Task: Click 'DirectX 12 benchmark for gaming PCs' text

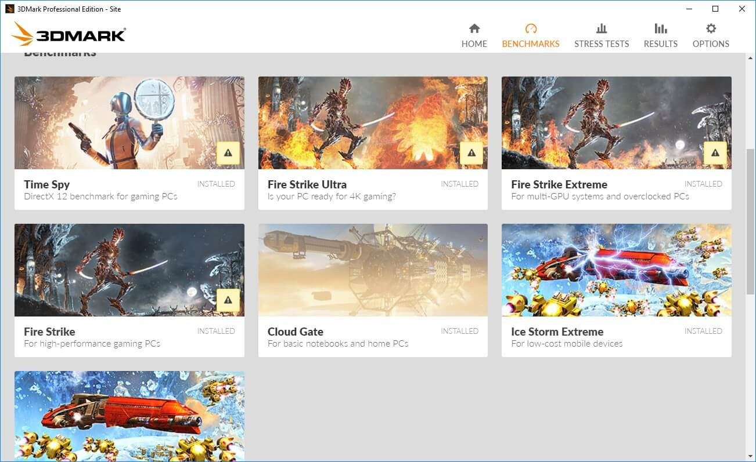Action: pos(100,197)
